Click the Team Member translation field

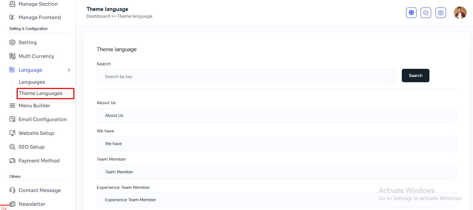tap(276, 172)
